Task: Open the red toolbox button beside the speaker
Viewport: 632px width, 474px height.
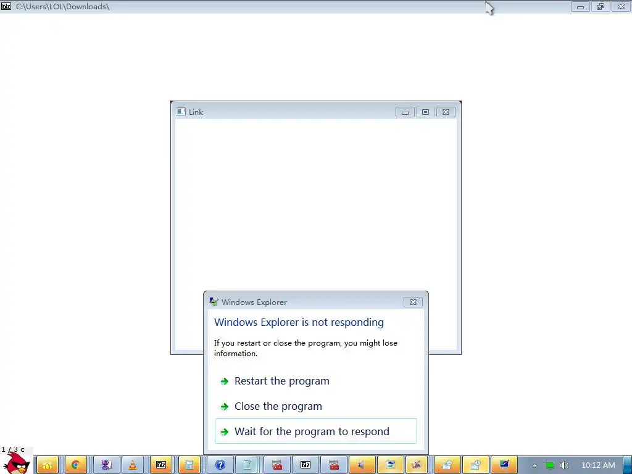Action: pyautogui.click(x=334, y=465)
